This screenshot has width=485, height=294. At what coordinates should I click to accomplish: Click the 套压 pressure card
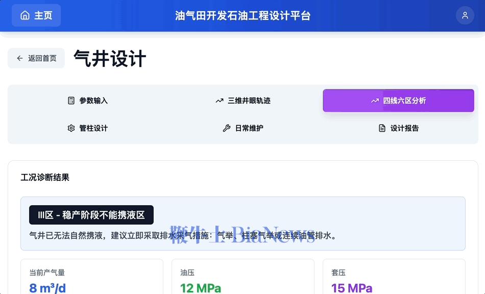394,278
